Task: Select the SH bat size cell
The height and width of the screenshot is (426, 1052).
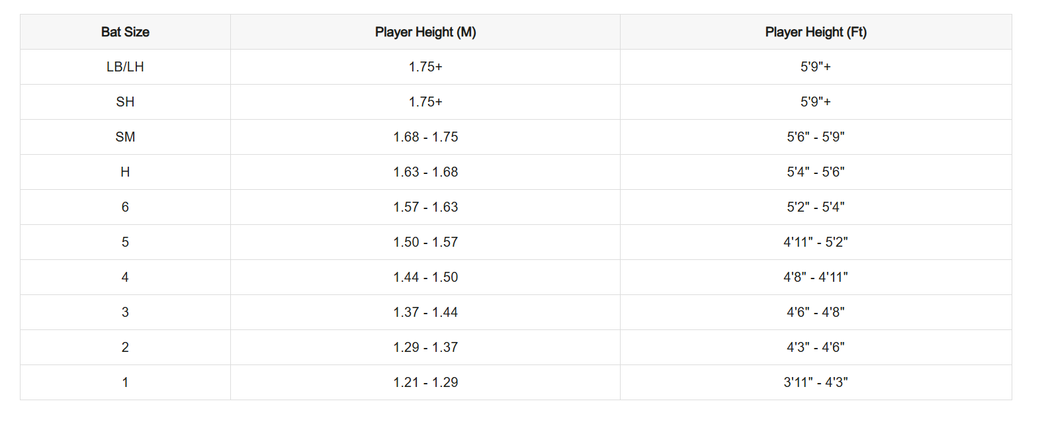Action: pos(125,102)
